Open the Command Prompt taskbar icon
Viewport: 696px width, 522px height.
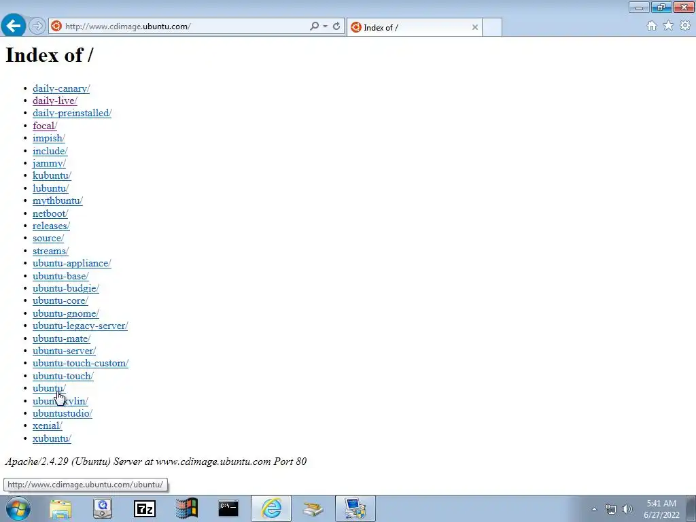coord(228,508)
